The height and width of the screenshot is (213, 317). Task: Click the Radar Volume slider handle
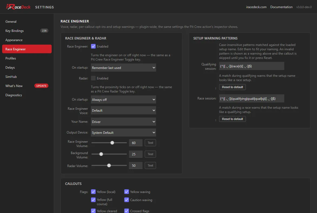tap(109, 165)
